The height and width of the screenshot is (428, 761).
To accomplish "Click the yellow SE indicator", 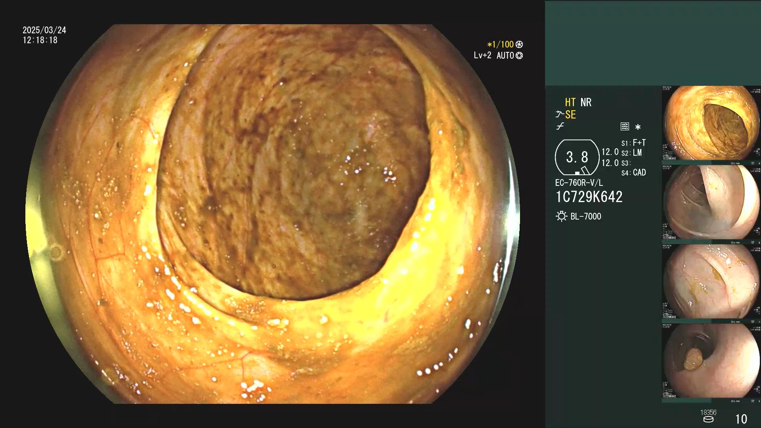I will click(570, 115).
